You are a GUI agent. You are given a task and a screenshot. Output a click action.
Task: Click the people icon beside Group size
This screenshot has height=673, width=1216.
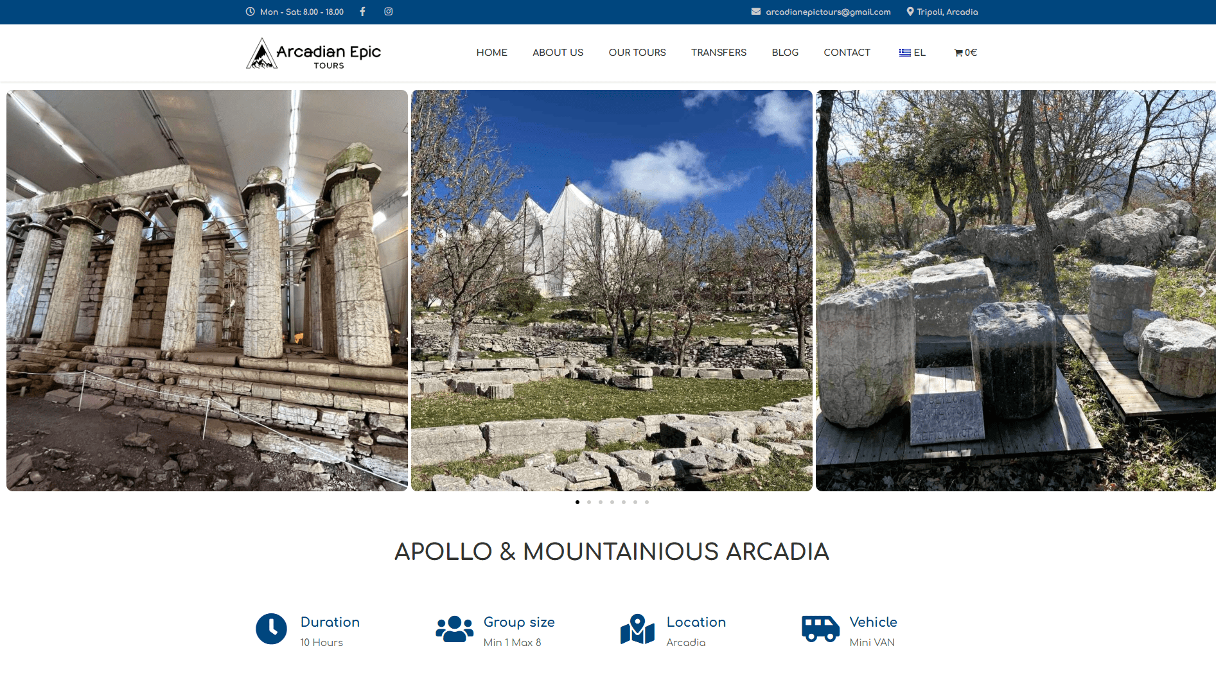point(454,629)
